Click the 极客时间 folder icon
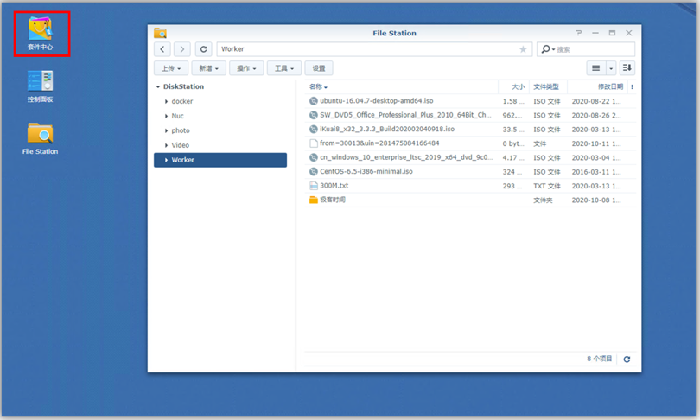700x420 pixels. [x=314, y=200]
